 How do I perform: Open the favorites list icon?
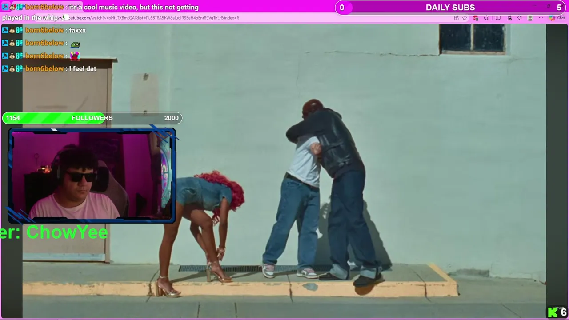pyautogui.click(x=519, y=18)
